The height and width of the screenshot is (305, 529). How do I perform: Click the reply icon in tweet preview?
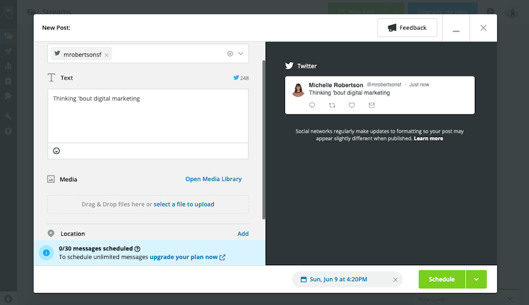(312, 105)
